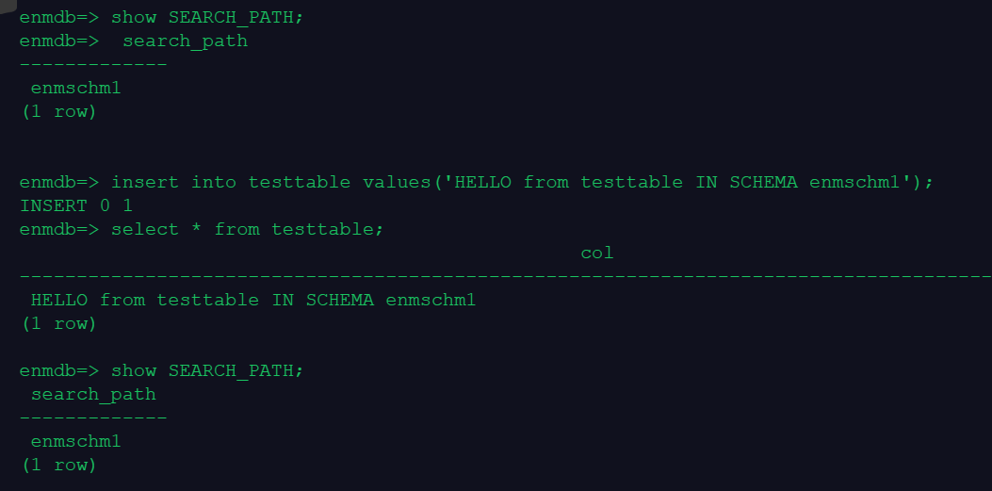Viewport: 992px width, 491px height.
Task: Click the search_path header on the second line
Action: coord(185,41)
